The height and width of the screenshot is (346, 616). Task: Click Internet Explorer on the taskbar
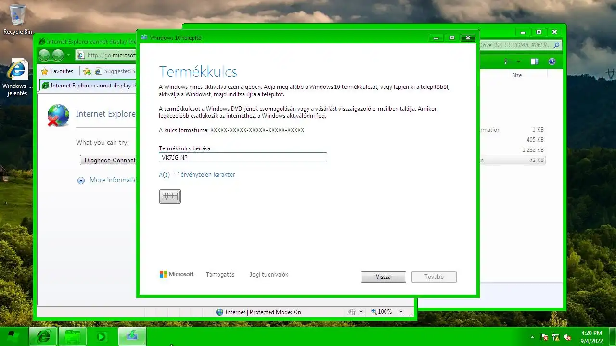[43, 336]
